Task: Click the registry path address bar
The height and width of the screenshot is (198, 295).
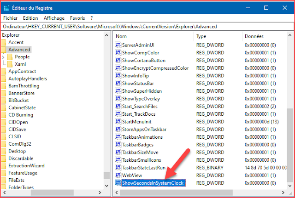Action: [x=147, y=27]
